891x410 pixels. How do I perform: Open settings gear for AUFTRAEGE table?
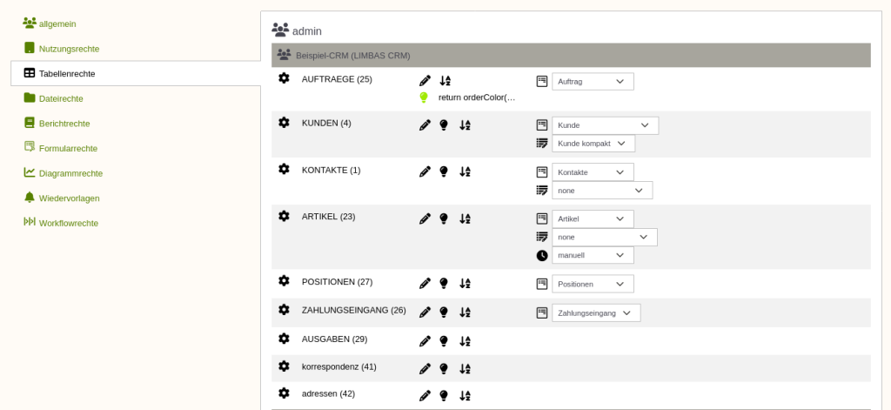click(284, 78)
